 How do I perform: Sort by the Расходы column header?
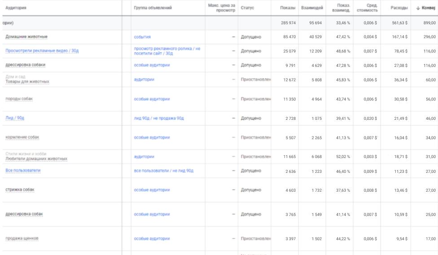(399, 8)
